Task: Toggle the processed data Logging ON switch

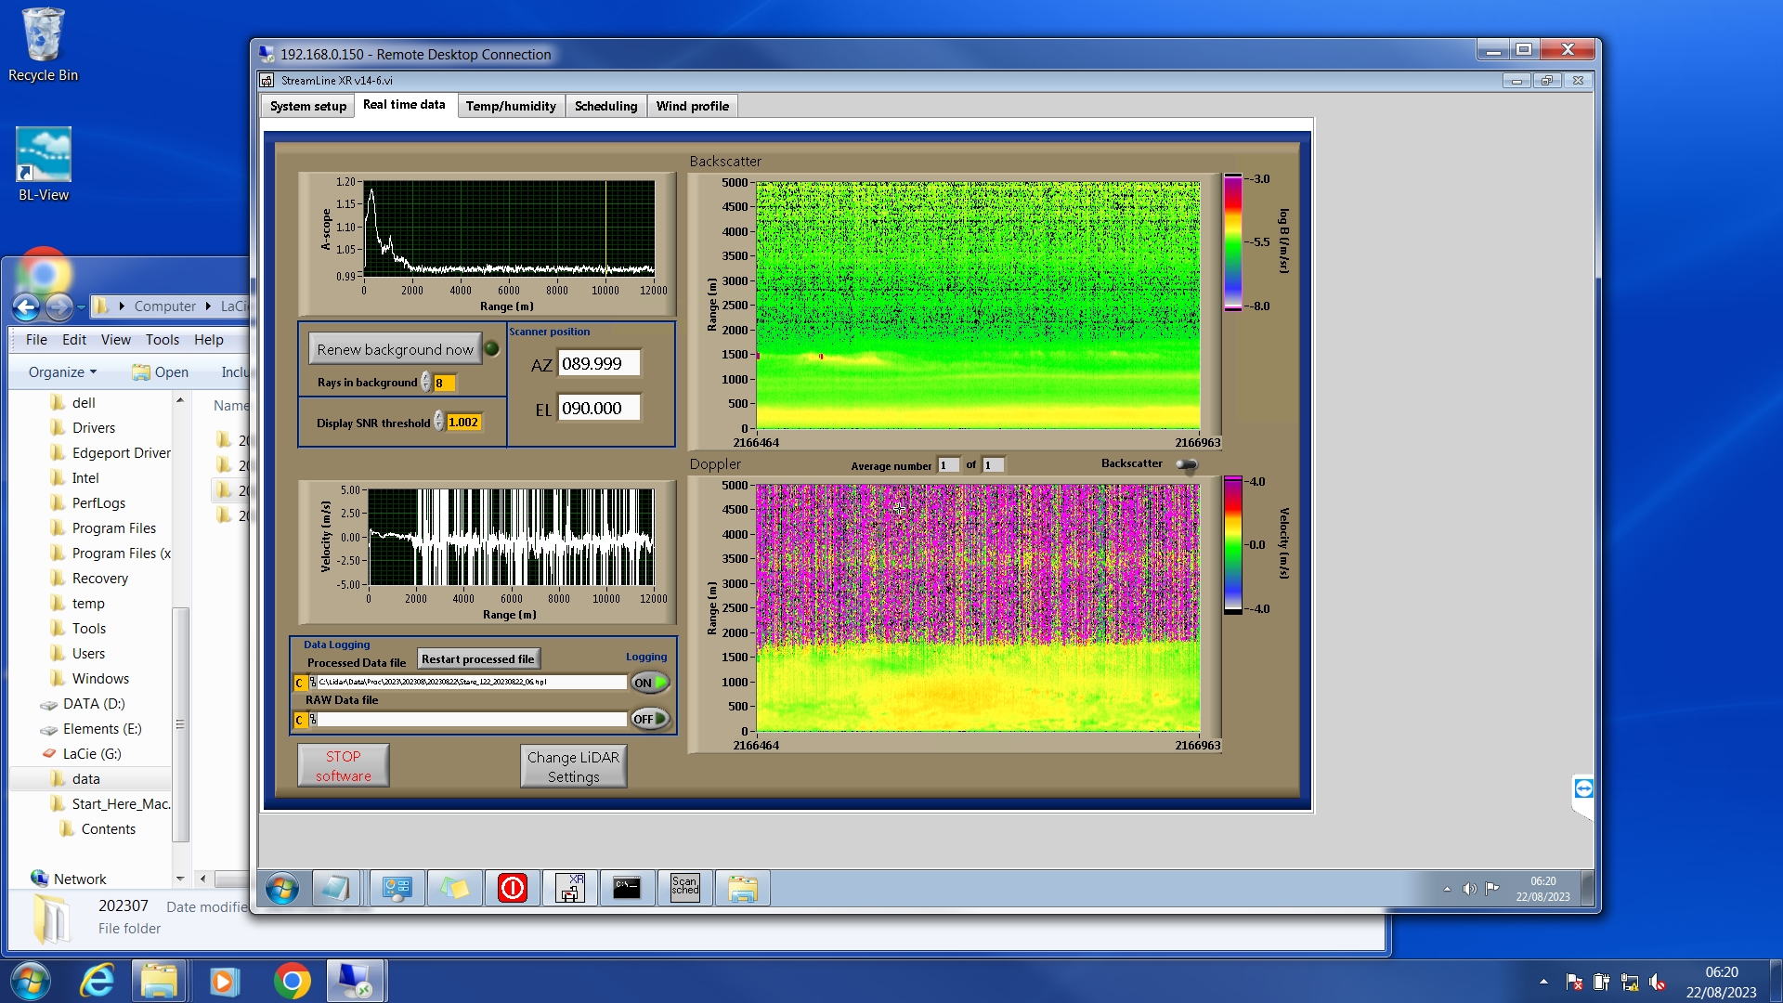Action: pos(650,683)
